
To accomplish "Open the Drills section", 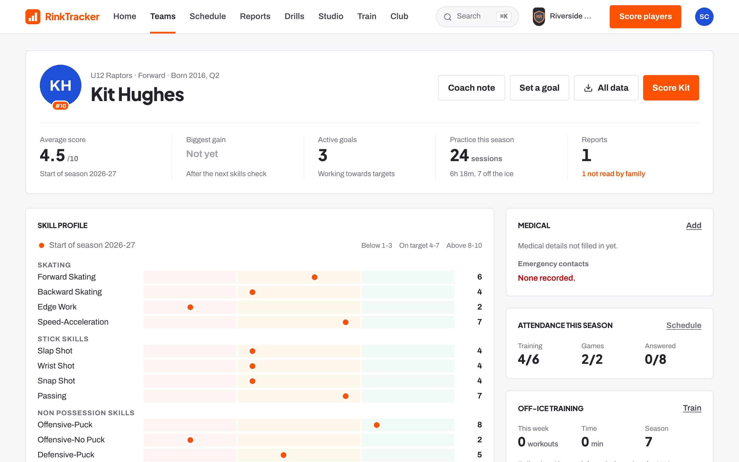I will pyautogui.click(x=294, y=16).
